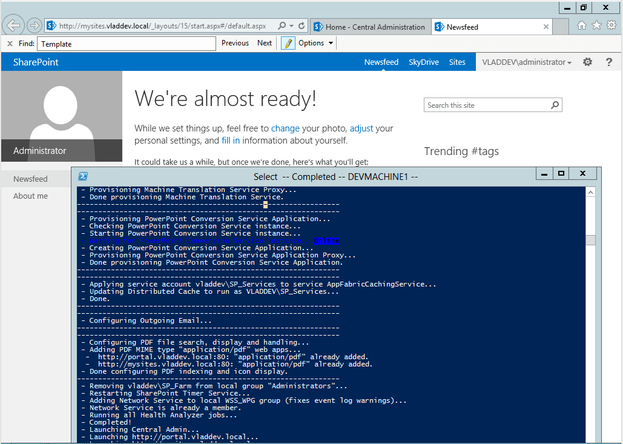The height and width of the screenshot is (444, 623).
Task: Click the address bar search magnifier icon
Action: coord(282,26)
